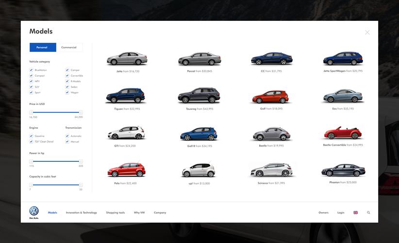399x243 pixels.
Task: Open the search magnifier icon
Action: (x=368, y=212)
